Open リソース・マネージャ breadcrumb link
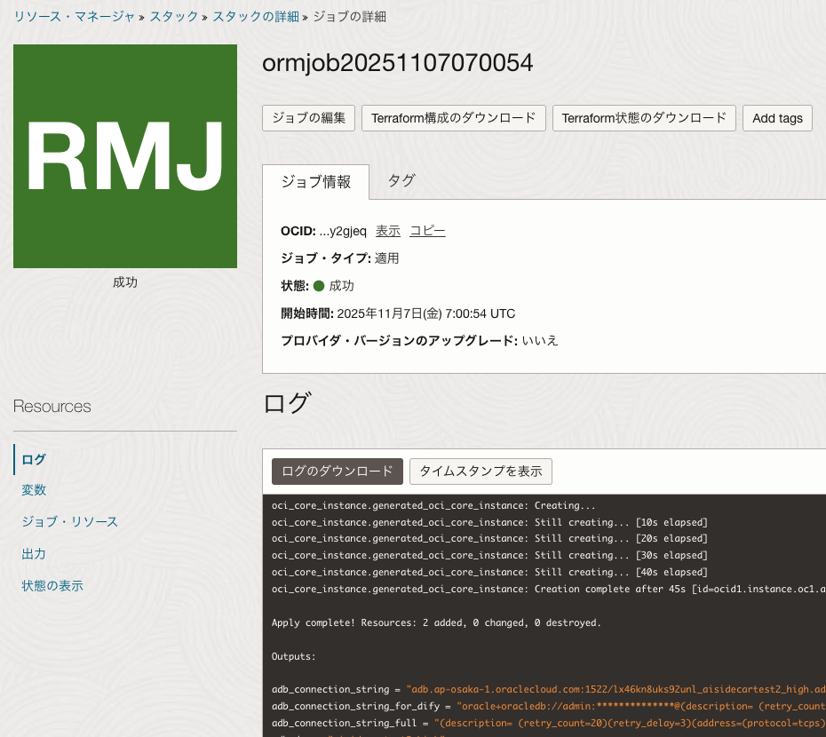826x737 pixels. pos(75,16)
